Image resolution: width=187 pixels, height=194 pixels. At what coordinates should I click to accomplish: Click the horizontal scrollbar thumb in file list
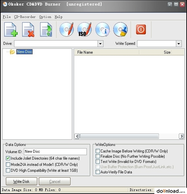tap(119, 136)
